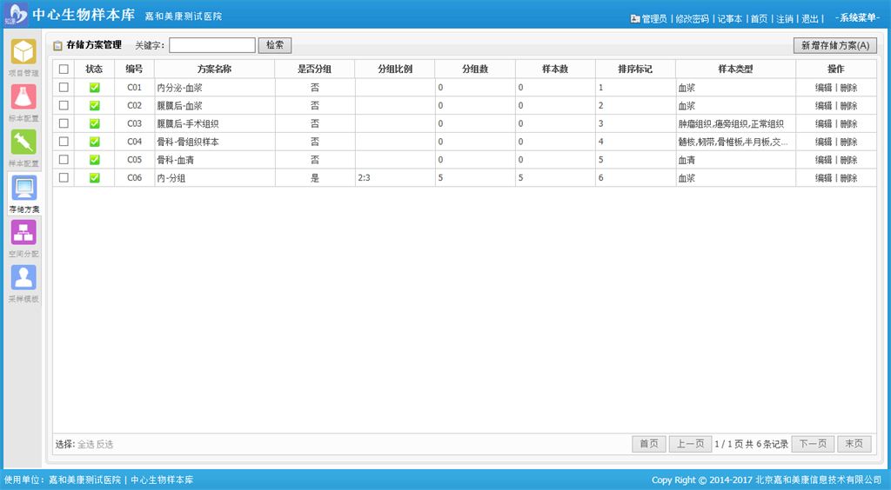
Task: Click the 管理员 user icon in header
Action: coord(635,18)
